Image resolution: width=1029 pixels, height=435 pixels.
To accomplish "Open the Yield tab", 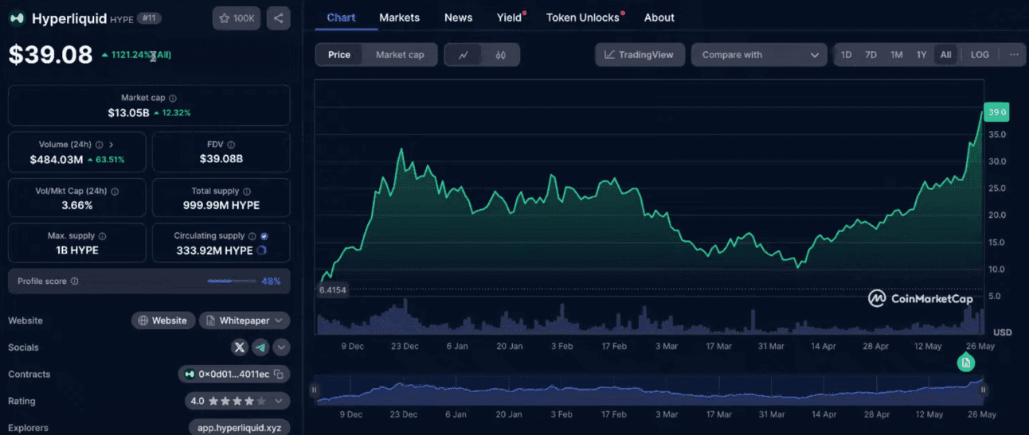I will point(510,17).
